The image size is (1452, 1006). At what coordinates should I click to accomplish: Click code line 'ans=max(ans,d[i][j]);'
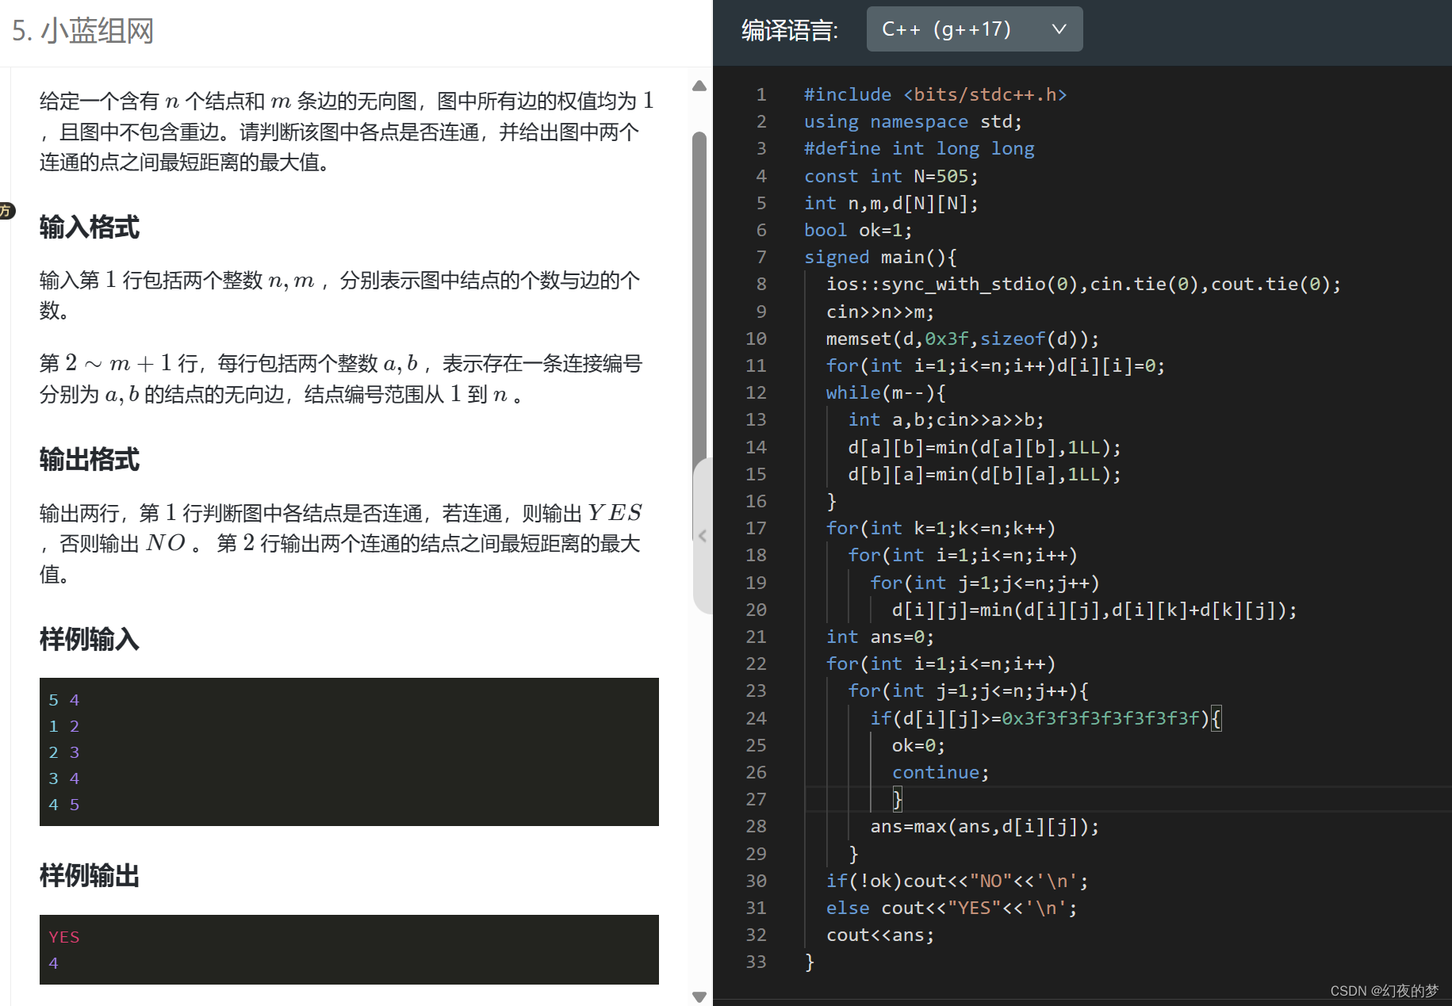coord(984,826)
